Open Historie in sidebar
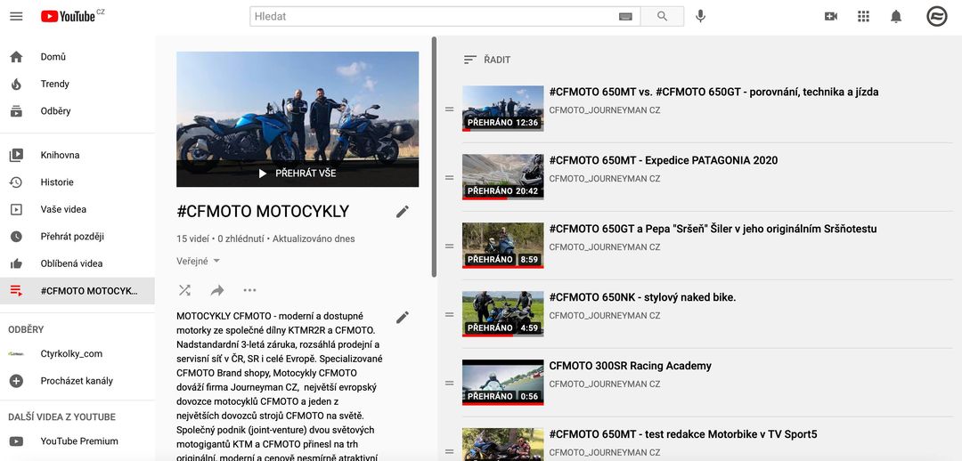 [x=77, y=182]
